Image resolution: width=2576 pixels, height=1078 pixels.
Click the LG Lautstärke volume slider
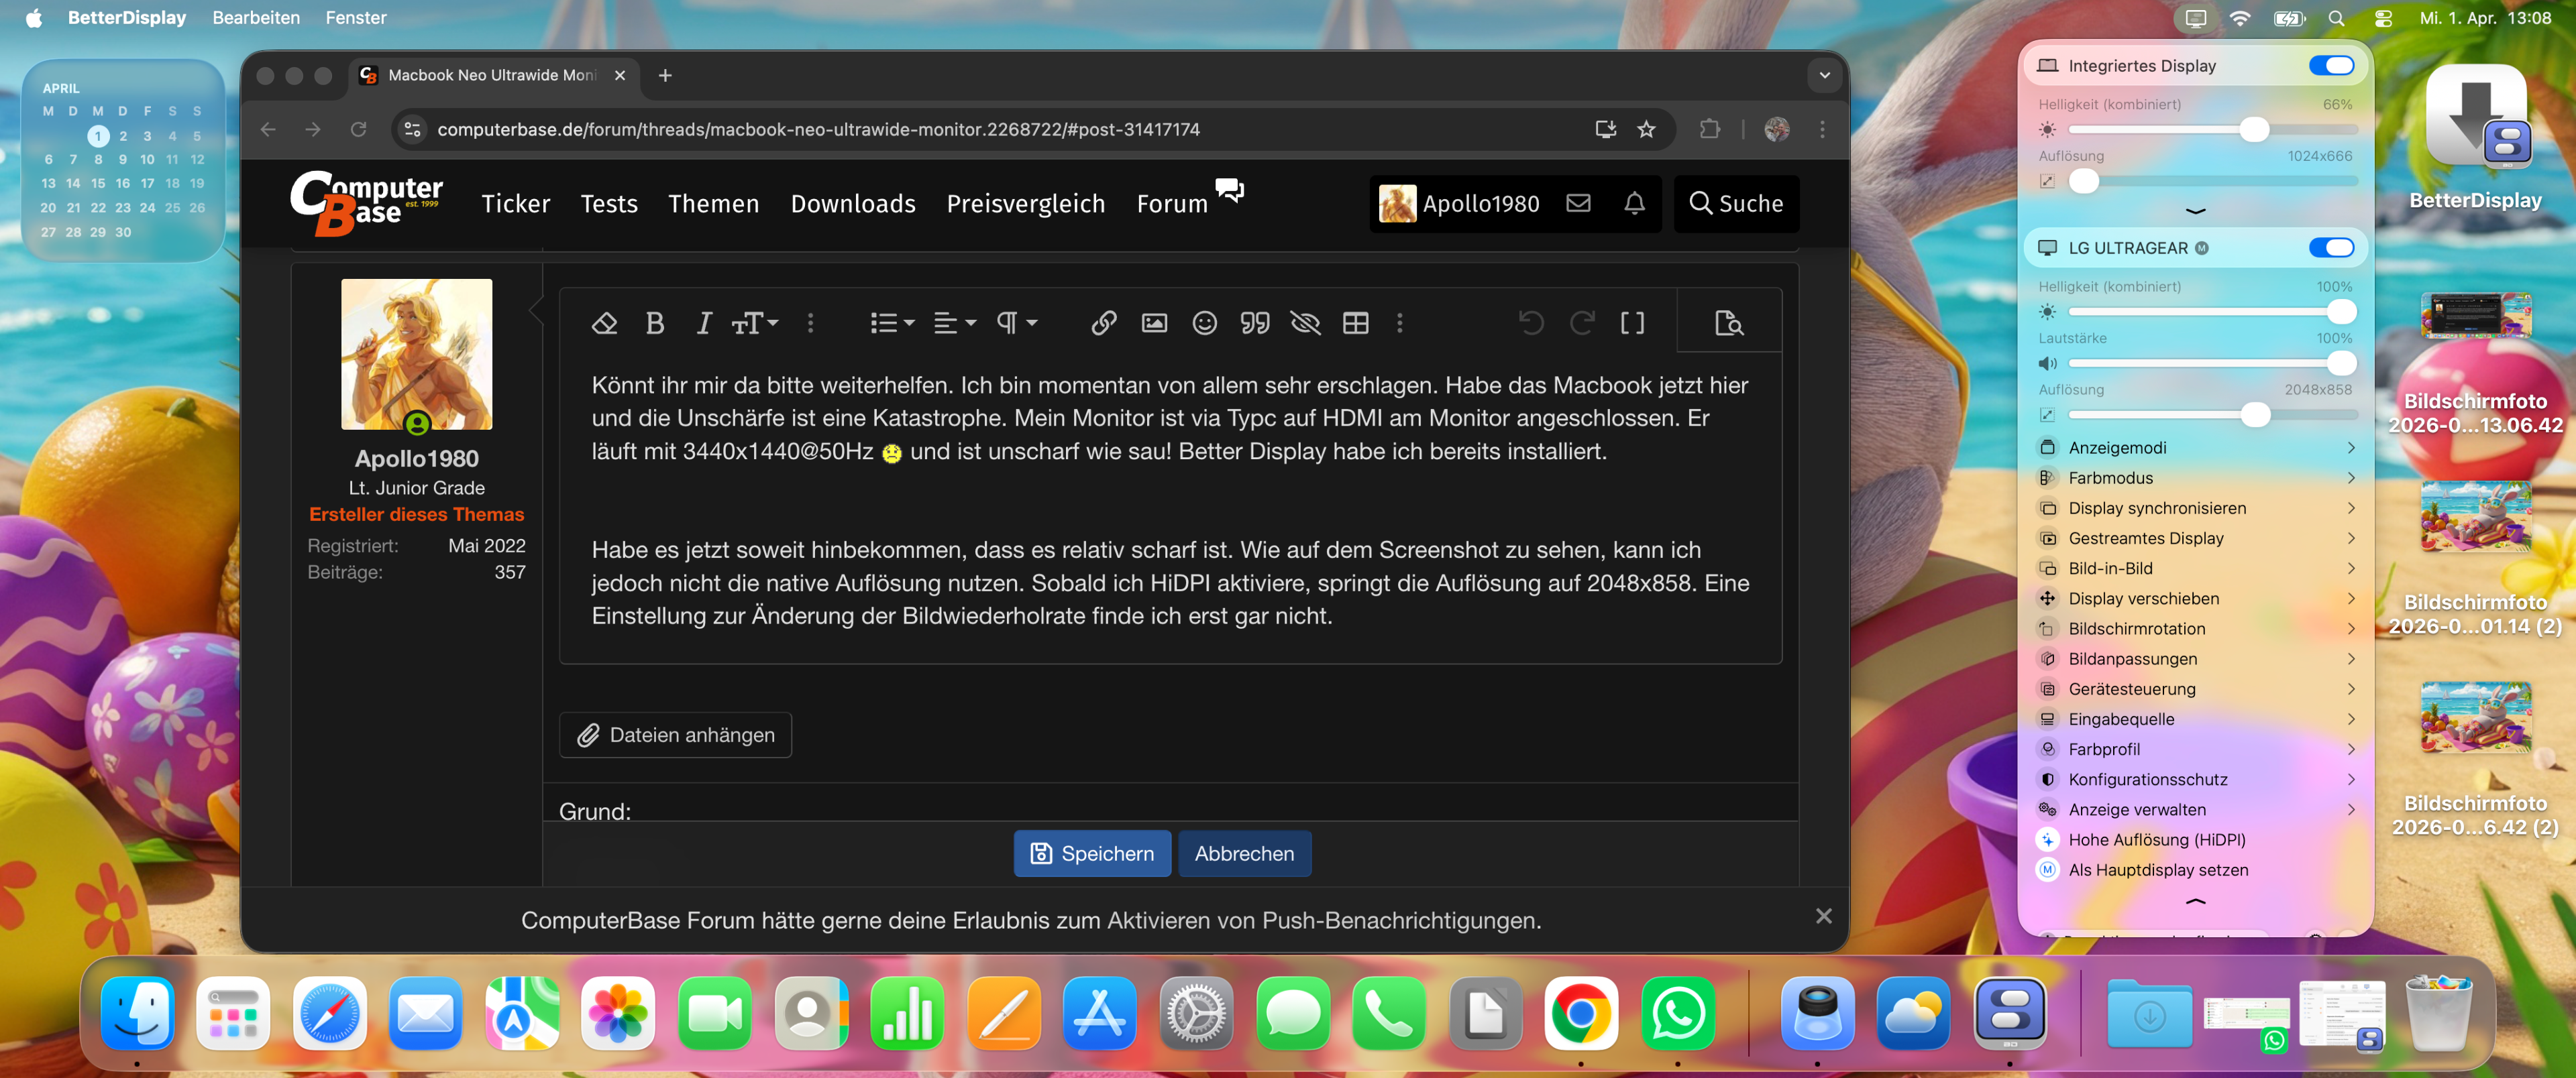click(2210, 363)
